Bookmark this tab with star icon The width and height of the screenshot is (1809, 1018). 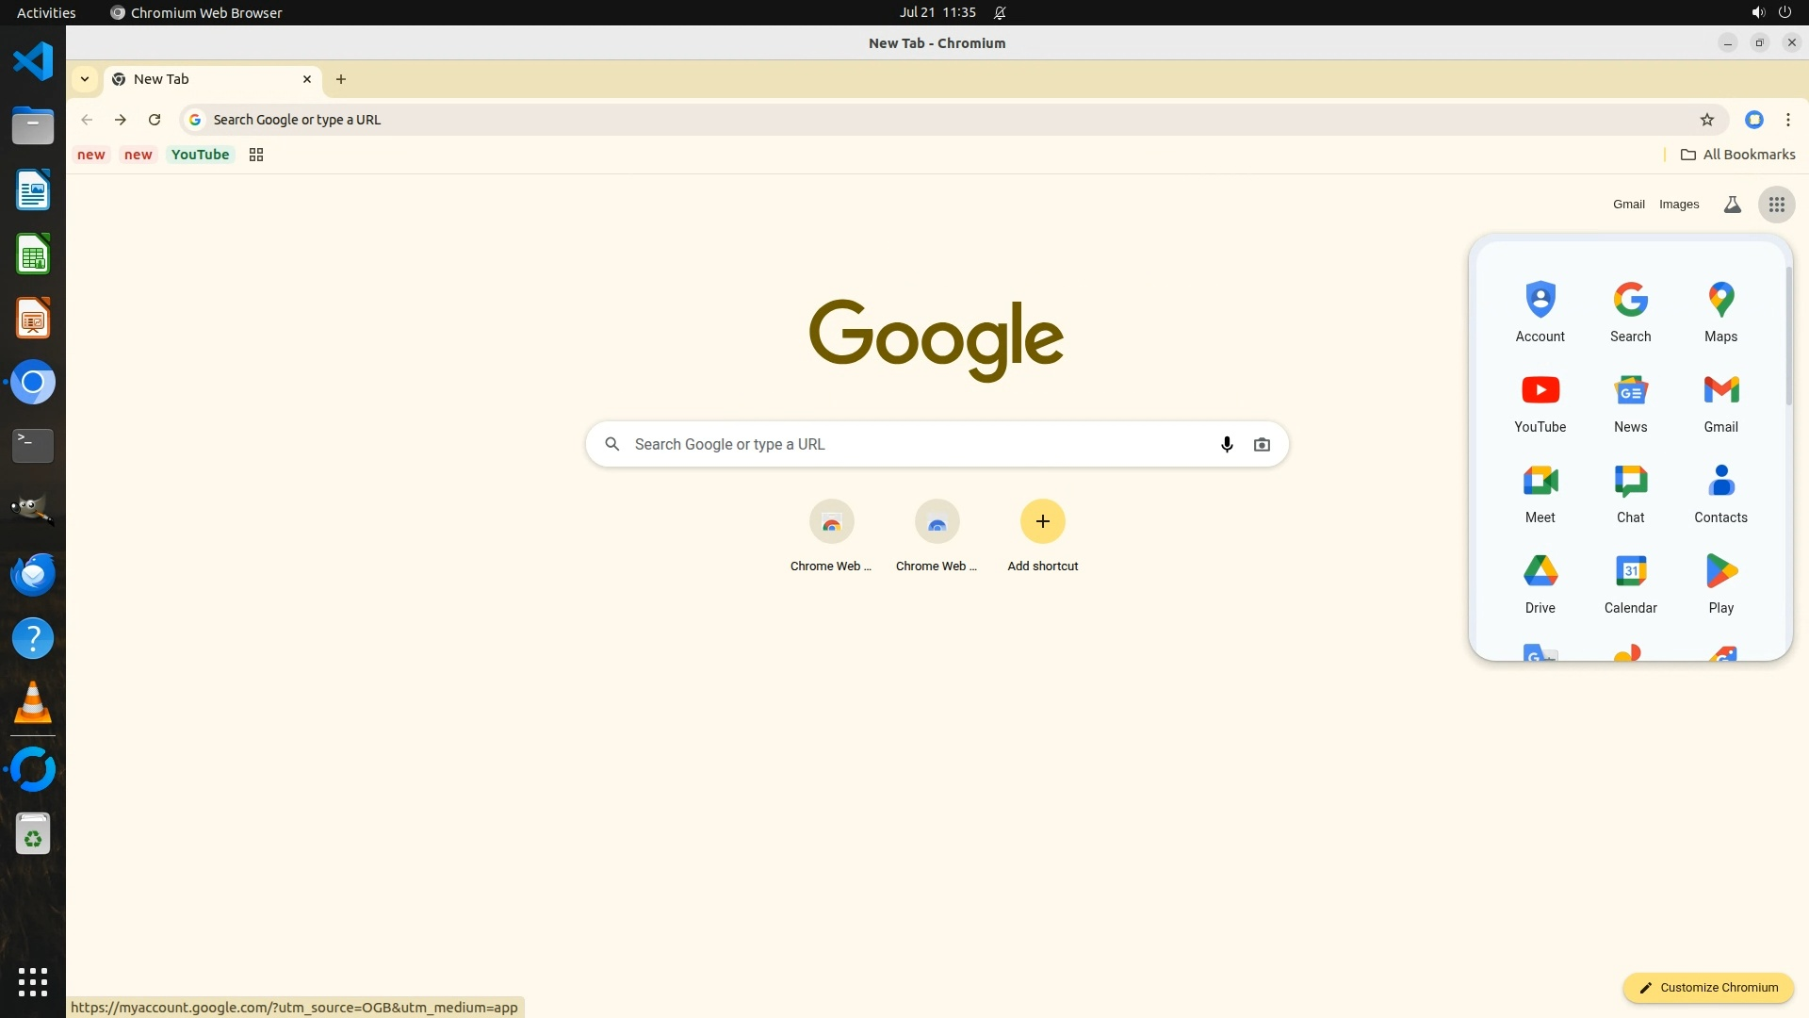[1706, 120]
